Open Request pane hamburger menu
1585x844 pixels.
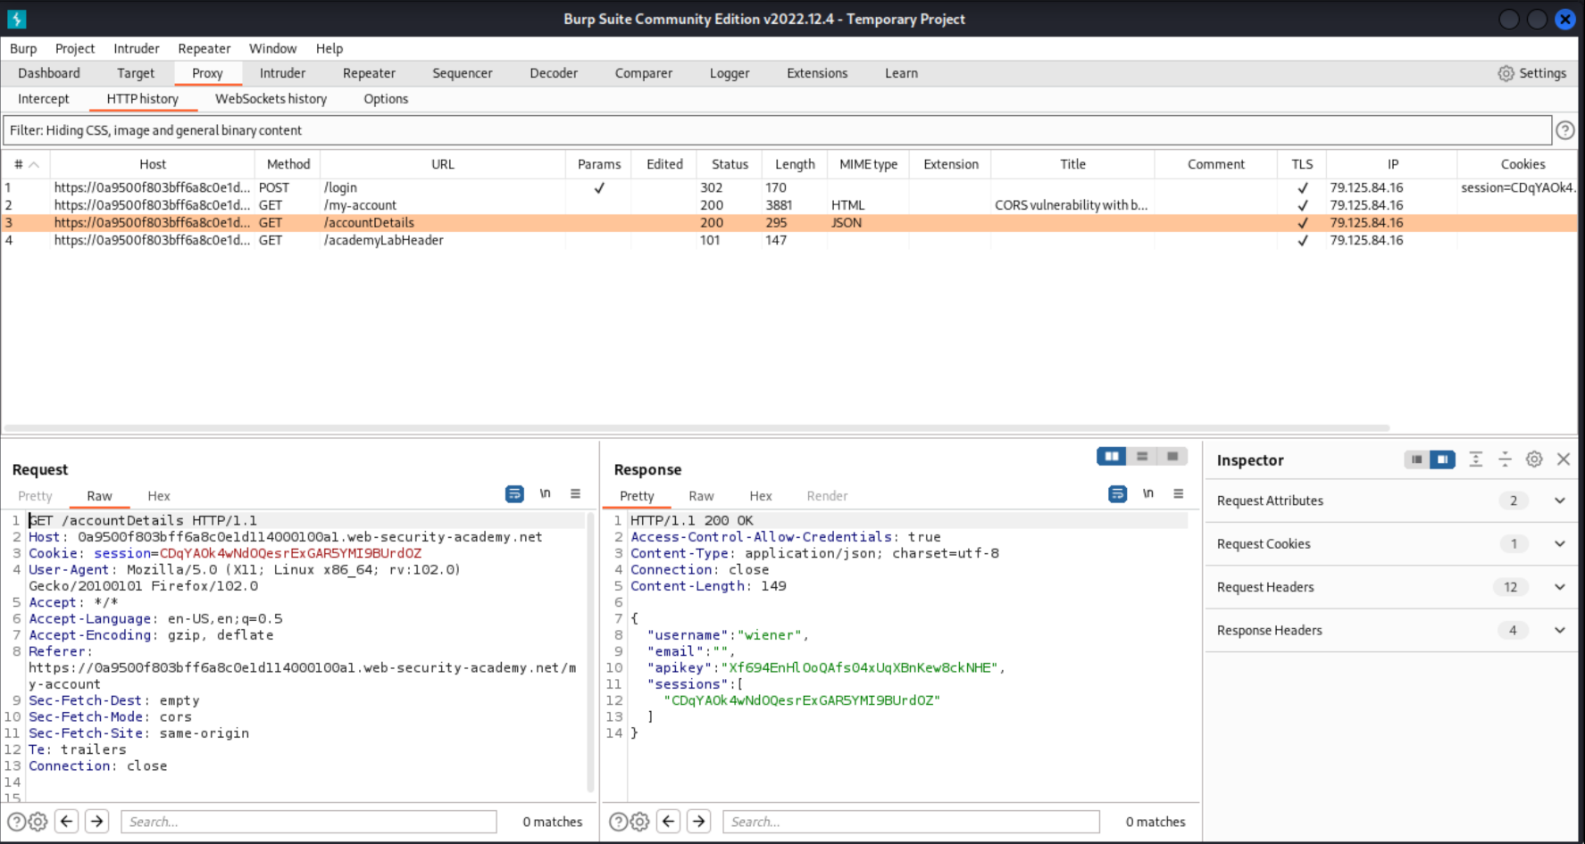(x=575, y=493)
